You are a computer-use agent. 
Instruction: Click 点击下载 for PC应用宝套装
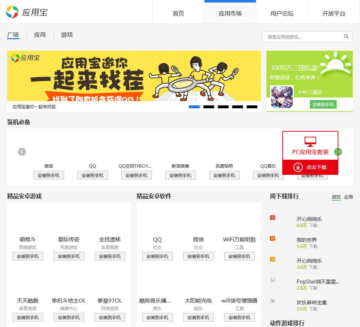(x=310, y=167)
